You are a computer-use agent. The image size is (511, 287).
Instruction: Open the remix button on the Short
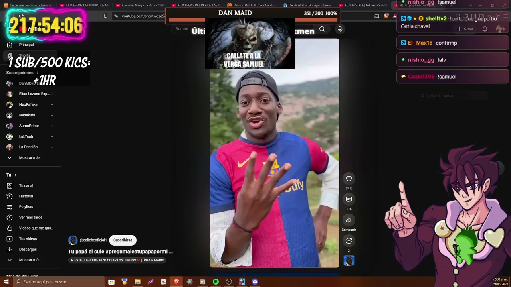pyautogui.click(x=349, y=241)
